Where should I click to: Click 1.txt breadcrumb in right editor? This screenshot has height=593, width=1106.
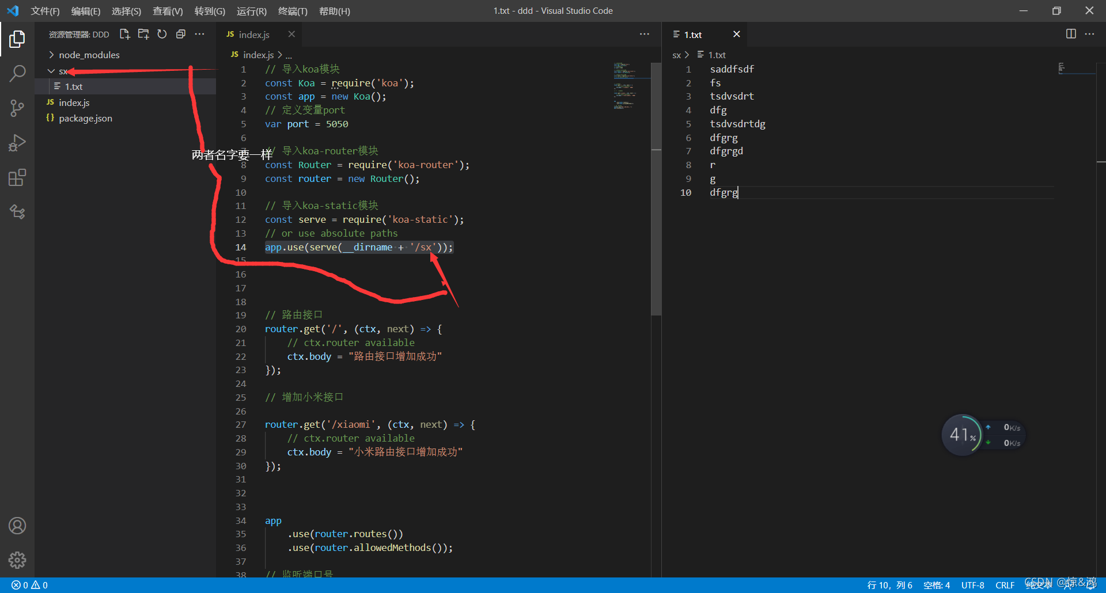coord(711,55)
